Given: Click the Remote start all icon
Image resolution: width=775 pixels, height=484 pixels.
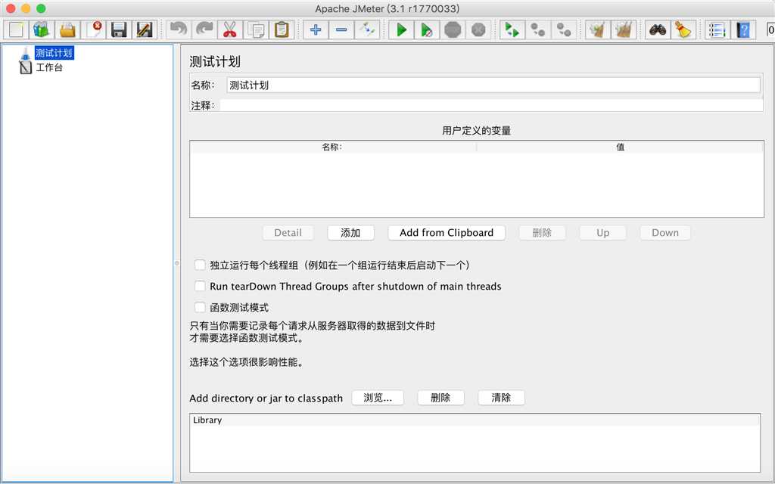Looking at the screenshot, I should (512, 29).
